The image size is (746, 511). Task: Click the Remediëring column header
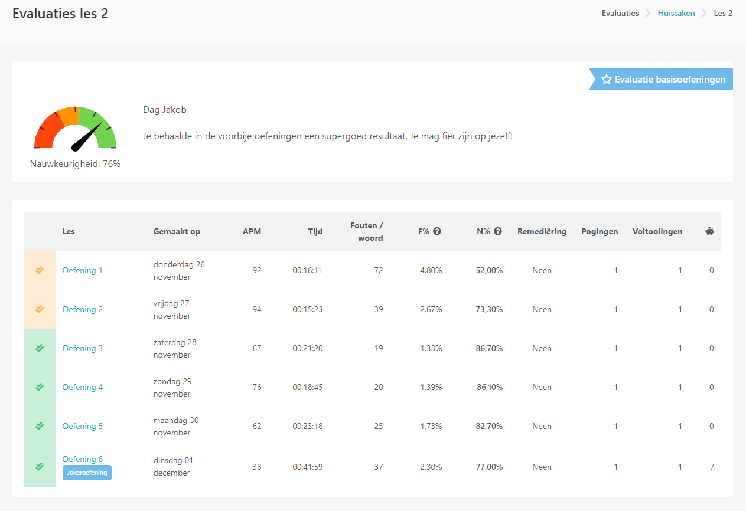(542, 231)
